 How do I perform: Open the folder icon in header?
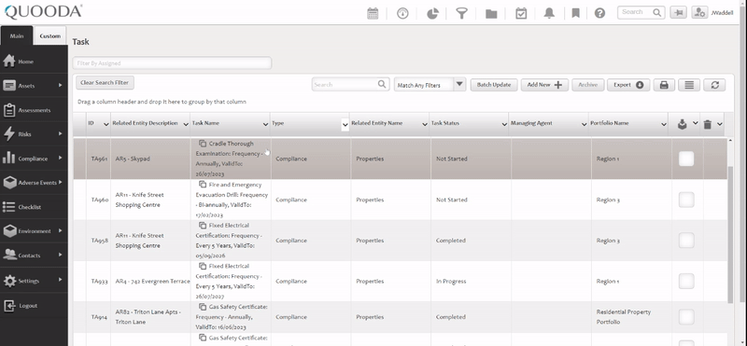tap(491, 14)
